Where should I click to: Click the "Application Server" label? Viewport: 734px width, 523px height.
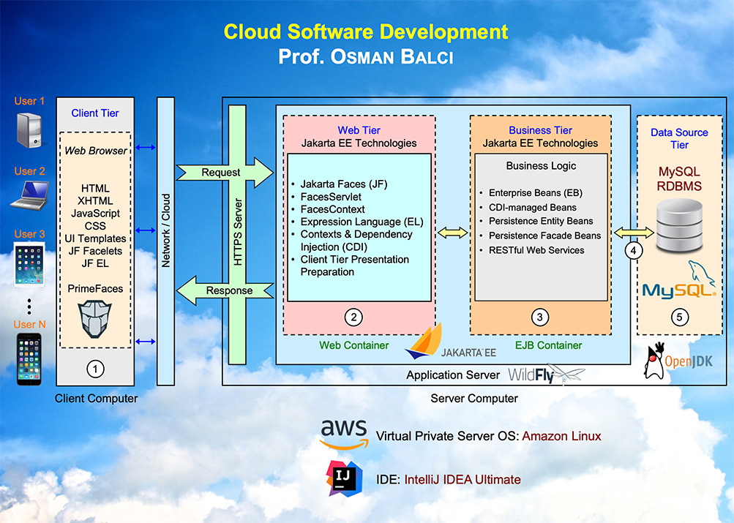[453, 375]
